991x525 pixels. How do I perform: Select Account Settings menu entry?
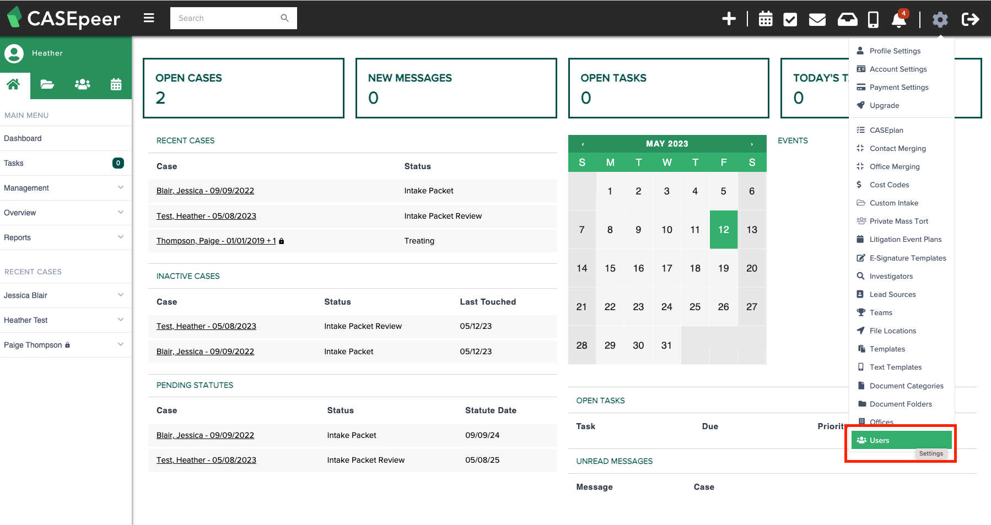pos(902,69)
